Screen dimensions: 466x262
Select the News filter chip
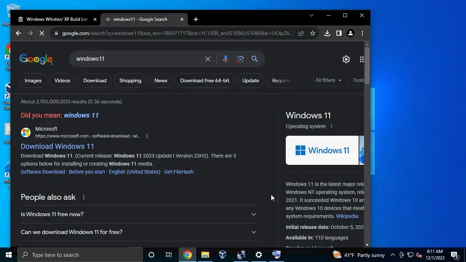[x=161, y=80]
